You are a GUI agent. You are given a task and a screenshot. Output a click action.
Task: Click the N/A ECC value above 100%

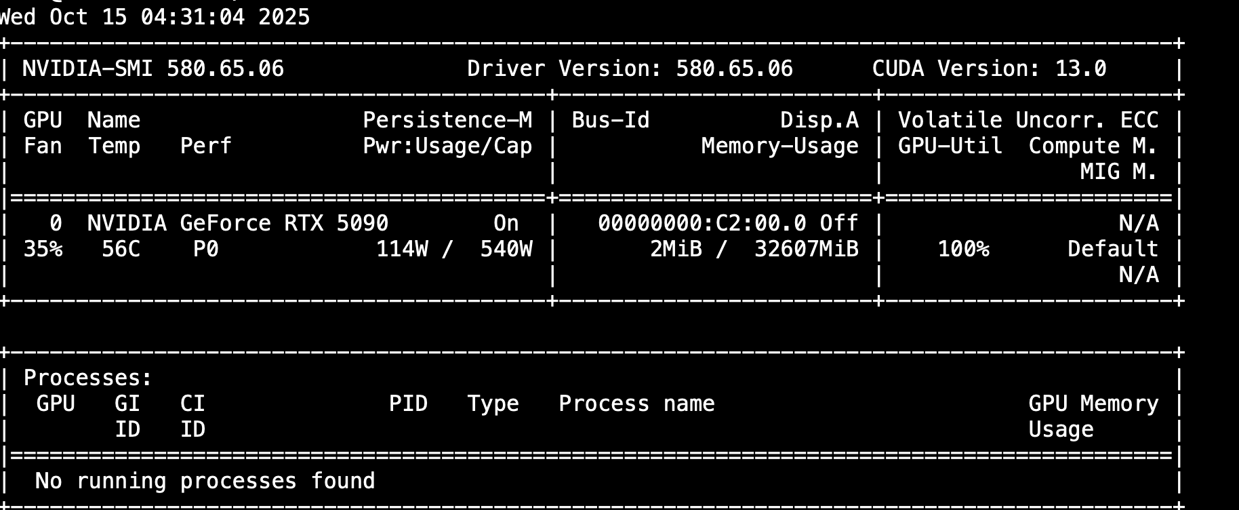1139,223
